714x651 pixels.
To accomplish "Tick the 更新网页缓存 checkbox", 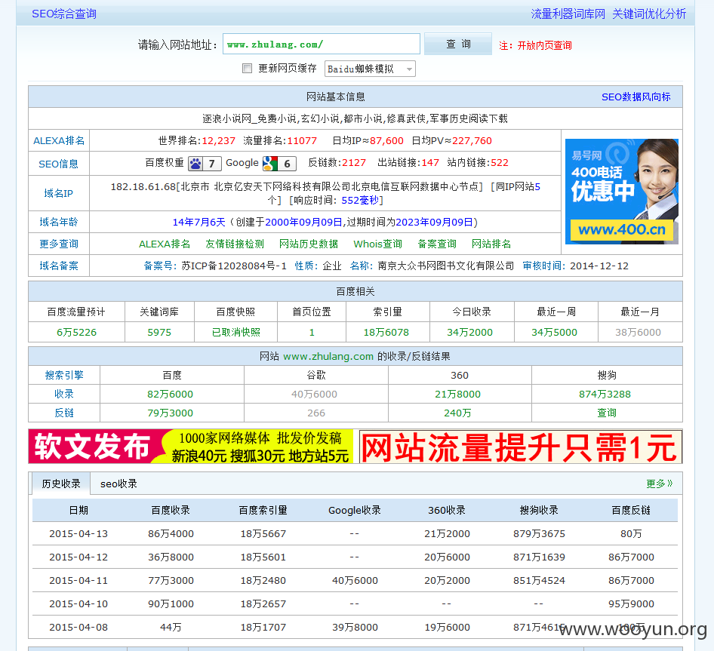I will [x=248, y=69].
